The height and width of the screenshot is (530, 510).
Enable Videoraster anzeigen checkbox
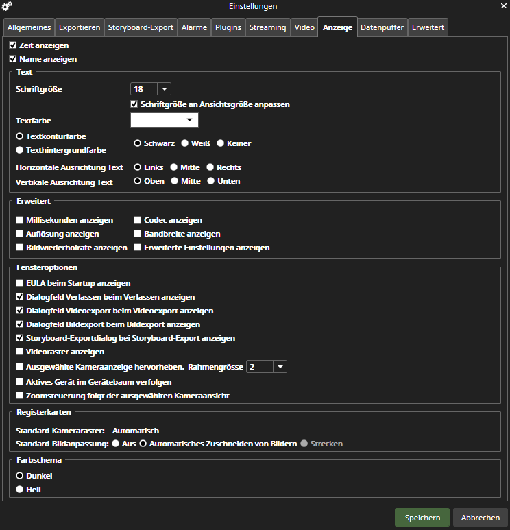pyautogui.click(x=20, y=352)
